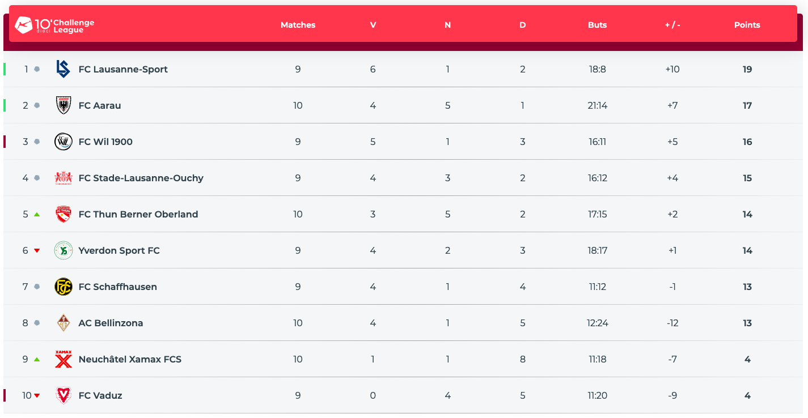This screenshot has height=418, width=808.
Task: Select the AC Bellinzona team name
Action: tap(111, 323)
